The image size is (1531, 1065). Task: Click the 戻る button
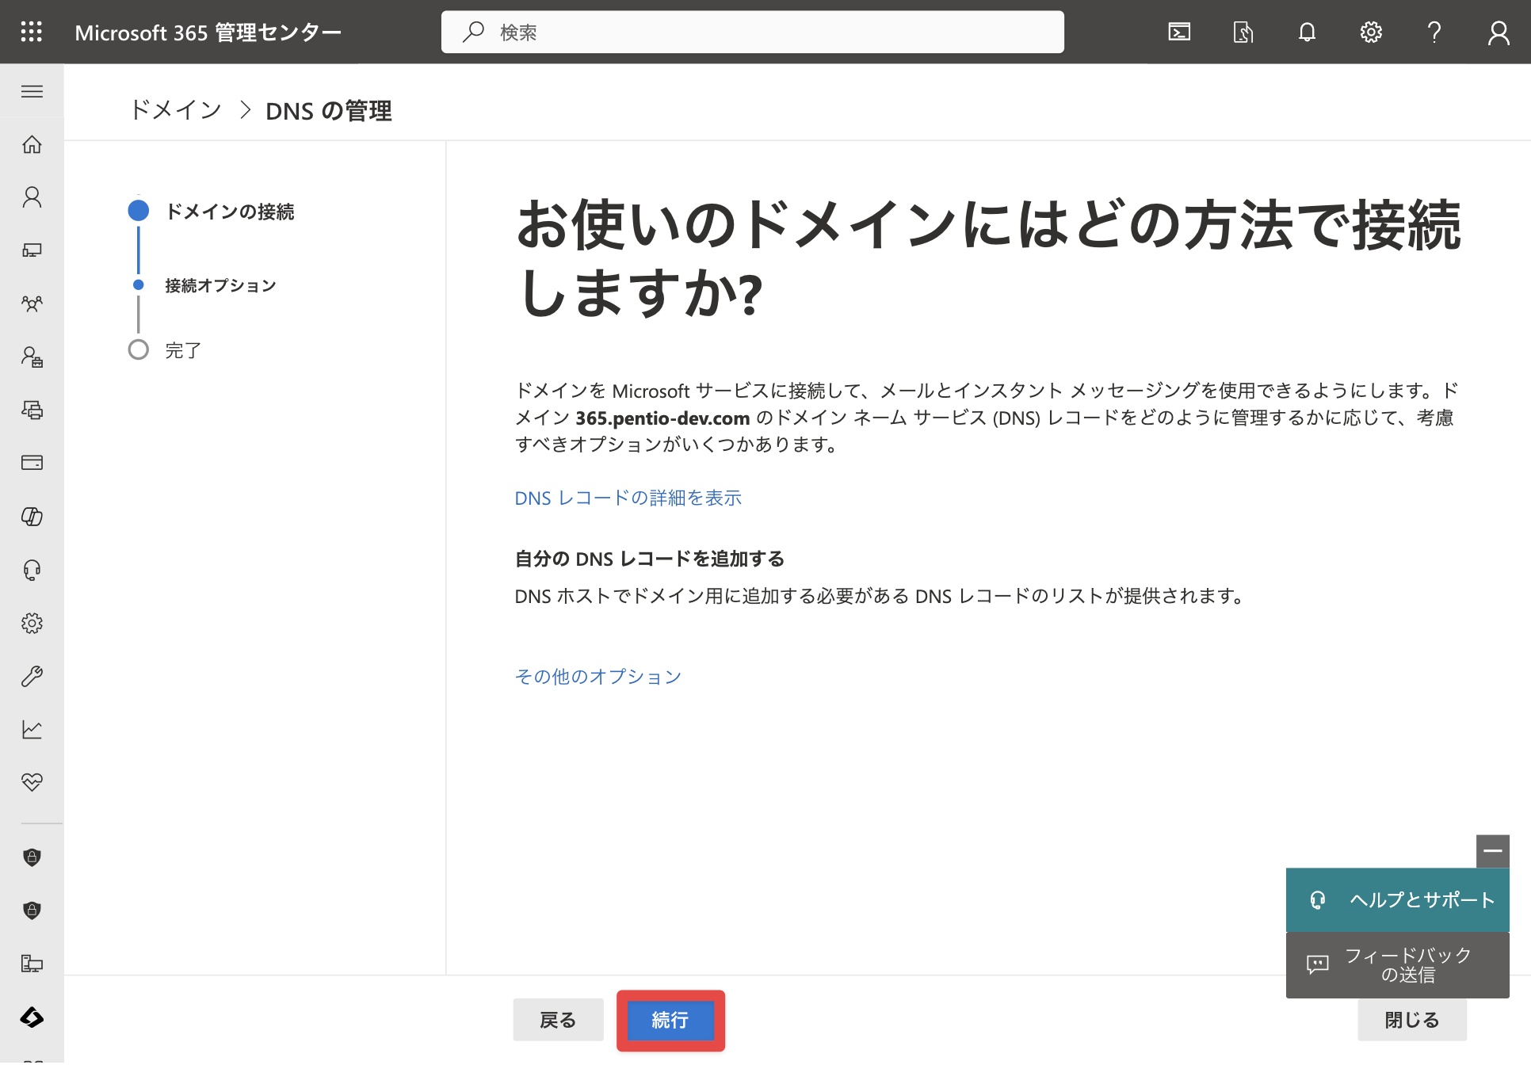click(x=558, y=1020)
